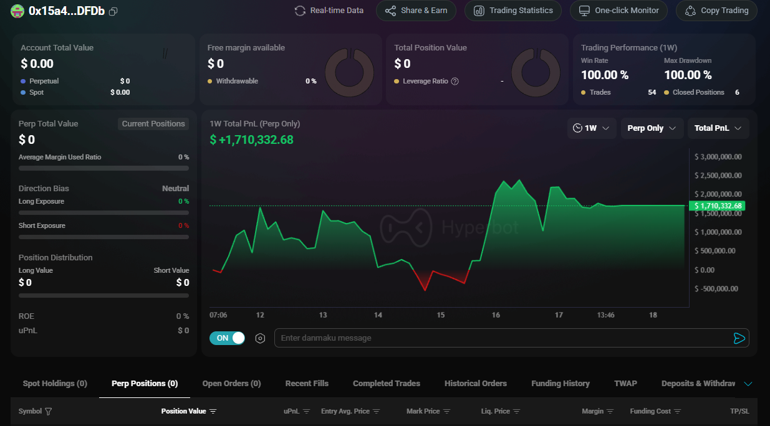Open the 1W timeframe dropdown

[x=592, y=128]
